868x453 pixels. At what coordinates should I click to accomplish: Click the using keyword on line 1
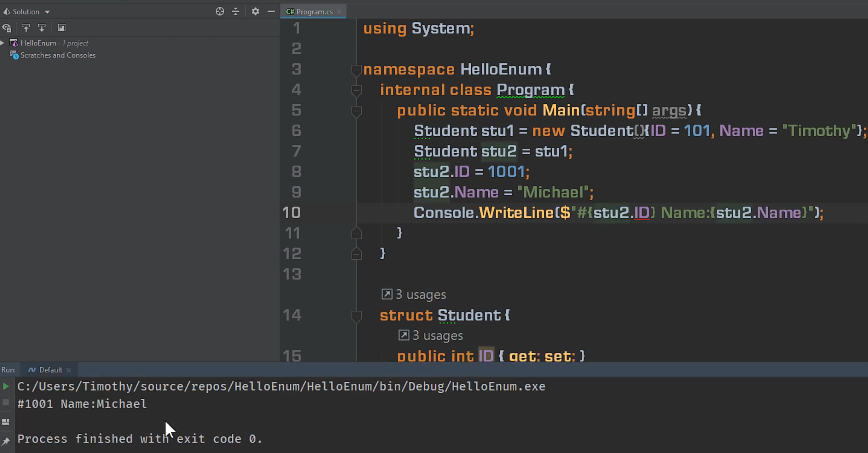point(385,29)
